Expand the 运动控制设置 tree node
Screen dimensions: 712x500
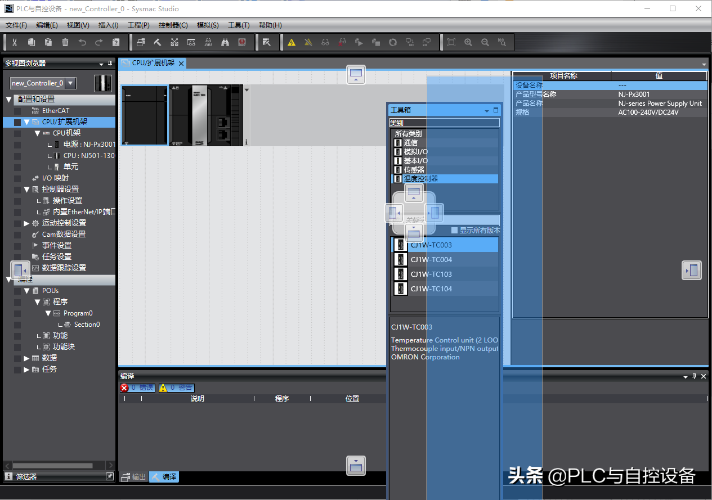26,223
